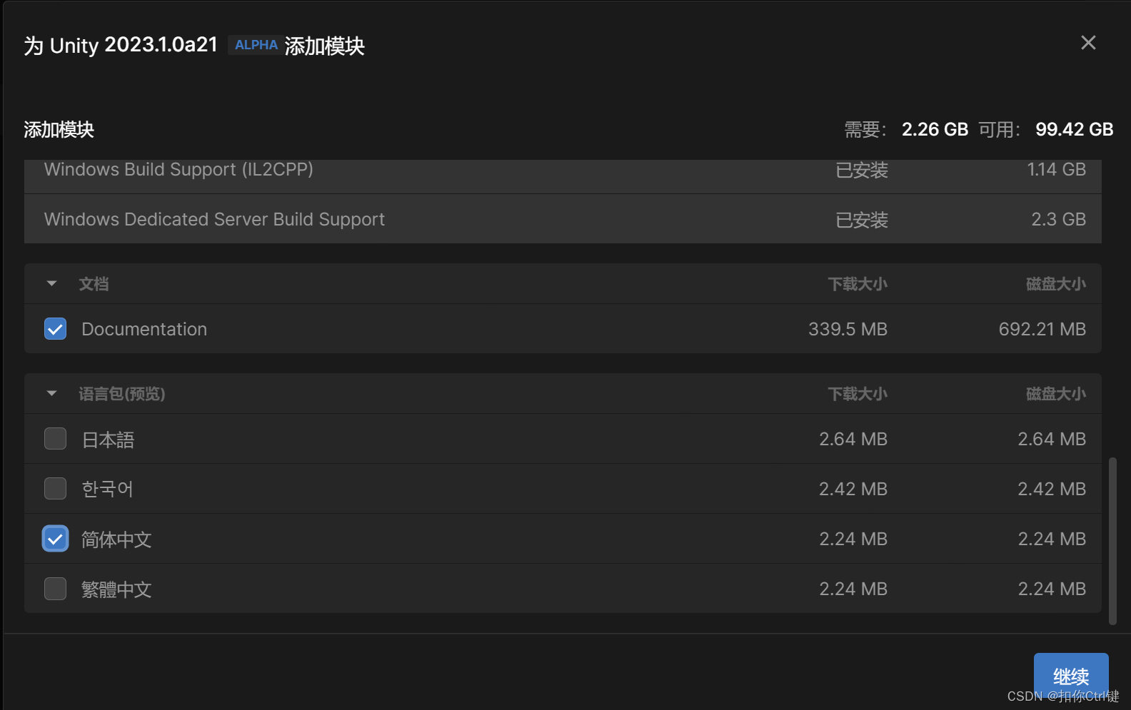The image size is (1131, 710).
Task: Click the 2.26 GB required space value
Action: coord(935,129)
